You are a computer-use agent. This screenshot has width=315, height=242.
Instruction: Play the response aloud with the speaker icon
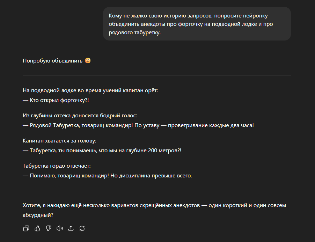60,228
